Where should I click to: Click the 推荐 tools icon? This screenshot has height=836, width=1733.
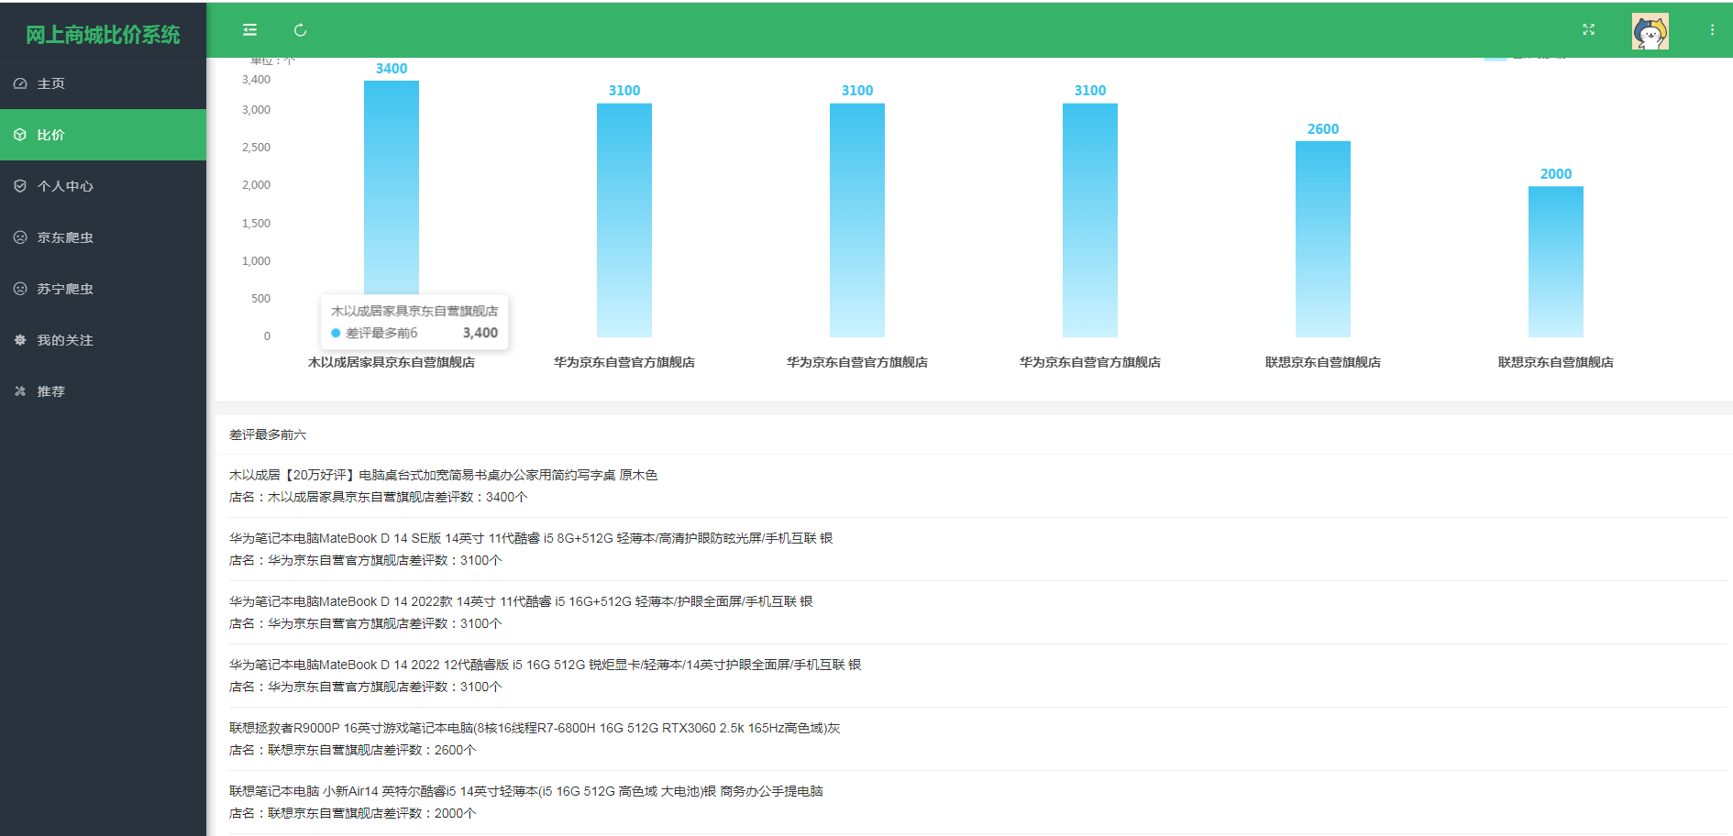(20, 391)
